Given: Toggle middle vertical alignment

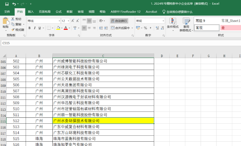Looking at the screenshot, I should tap(89, 21).
